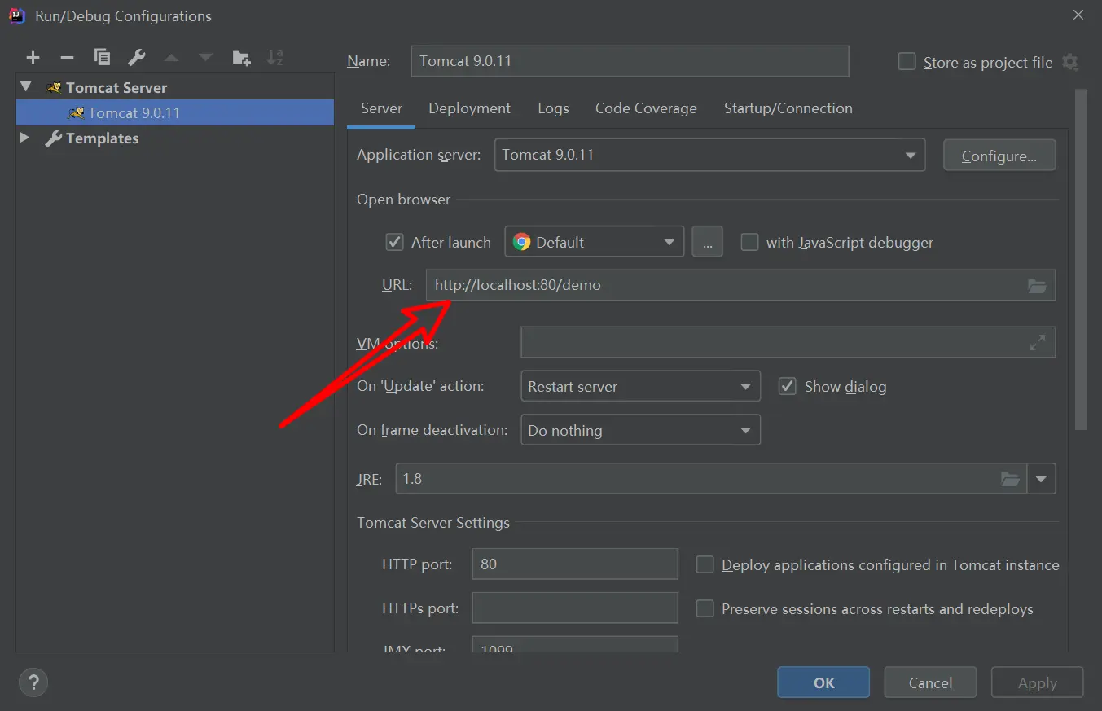1102x711 pixels.
Task: Open the Logs tab
Action: 554,108
